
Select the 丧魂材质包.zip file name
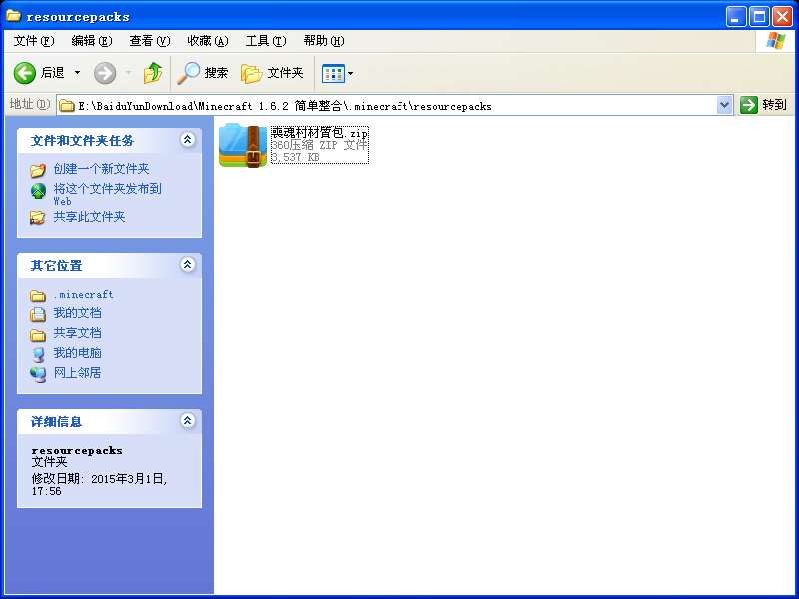pos(319,133)
